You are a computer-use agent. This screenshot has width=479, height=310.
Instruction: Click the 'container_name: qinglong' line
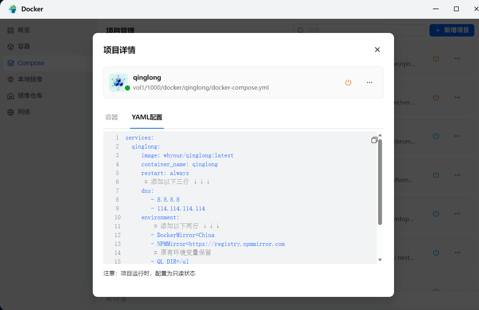tap(179, 164)
